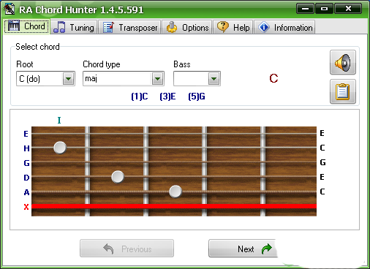Show the Next chord variation
This screenshot has height=269, width=370.
coord(243,249)
